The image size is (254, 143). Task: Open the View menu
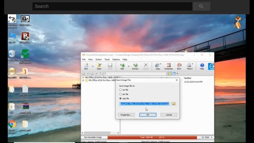coord(90,60)
